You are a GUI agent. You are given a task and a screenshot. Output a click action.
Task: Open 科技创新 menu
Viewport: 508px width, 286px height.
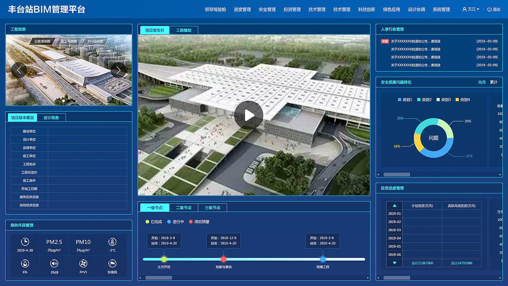[x=367, y=9]
